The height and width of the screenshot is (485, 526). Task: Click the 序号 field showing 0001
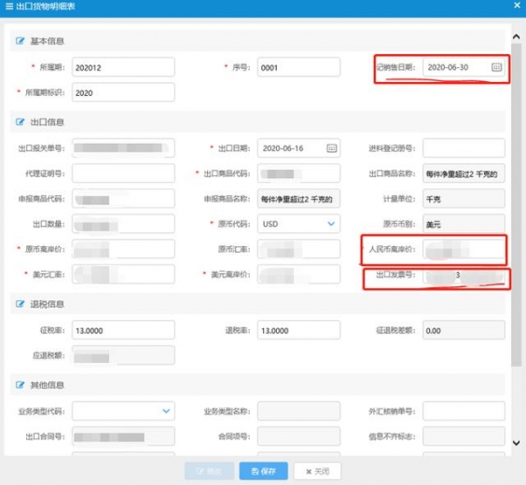[298, 67]
